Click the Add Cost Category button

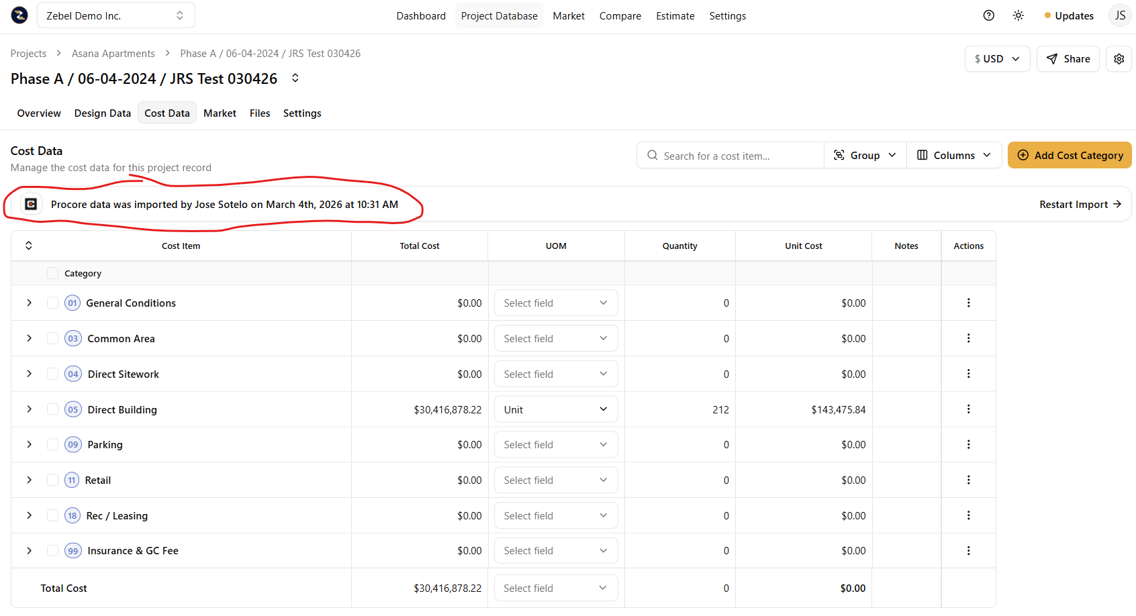point(1069,155)
